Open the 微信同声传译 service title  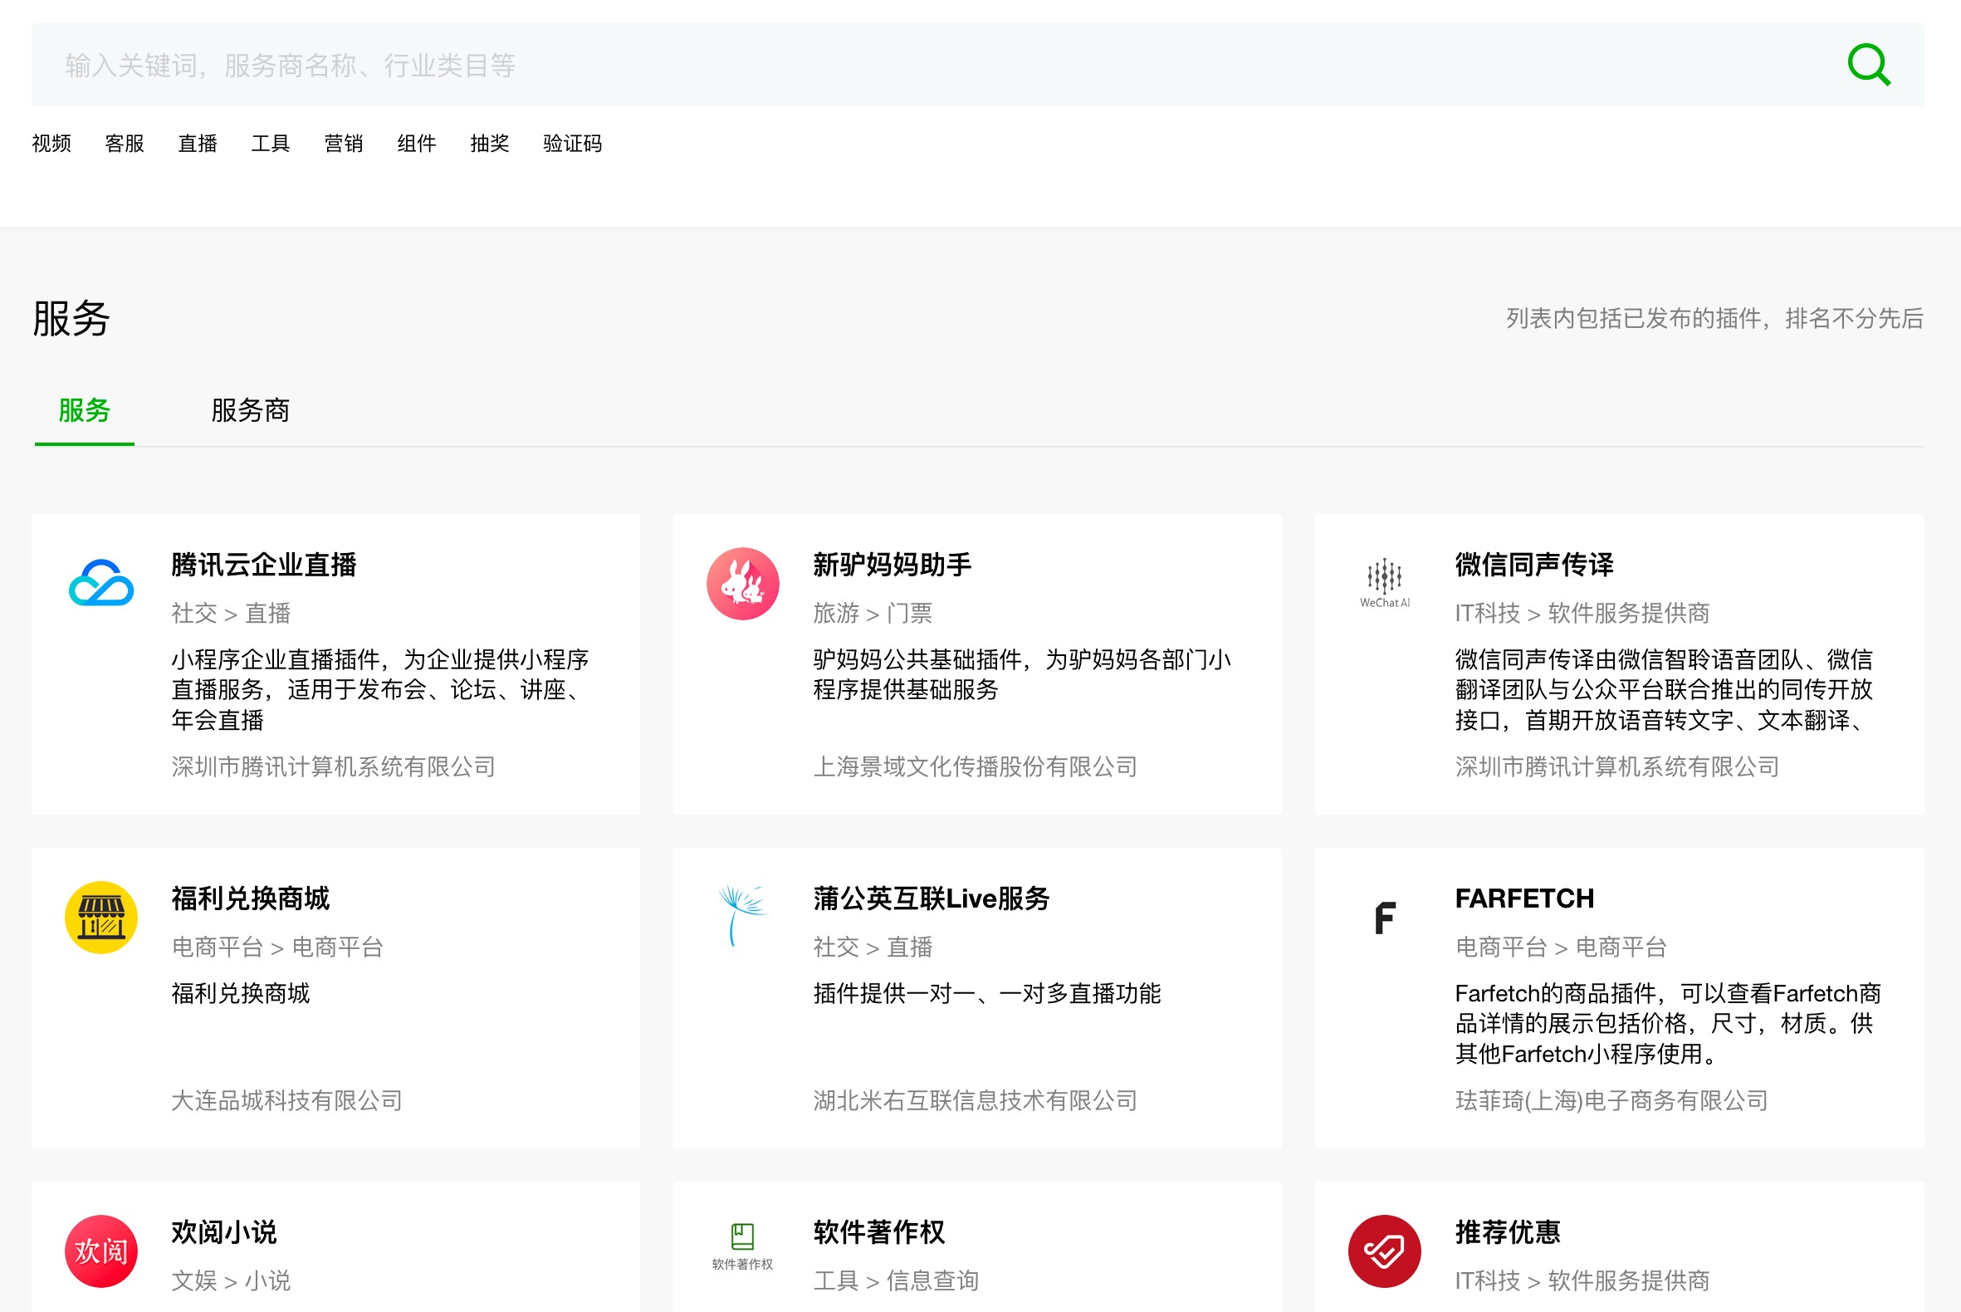point(1533,565)
